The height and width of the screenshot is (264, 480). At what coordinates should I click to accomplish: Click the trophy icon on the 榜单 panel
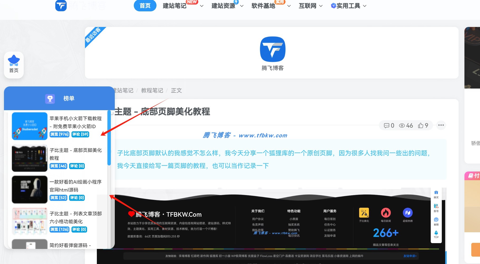(x=50, y=99)
